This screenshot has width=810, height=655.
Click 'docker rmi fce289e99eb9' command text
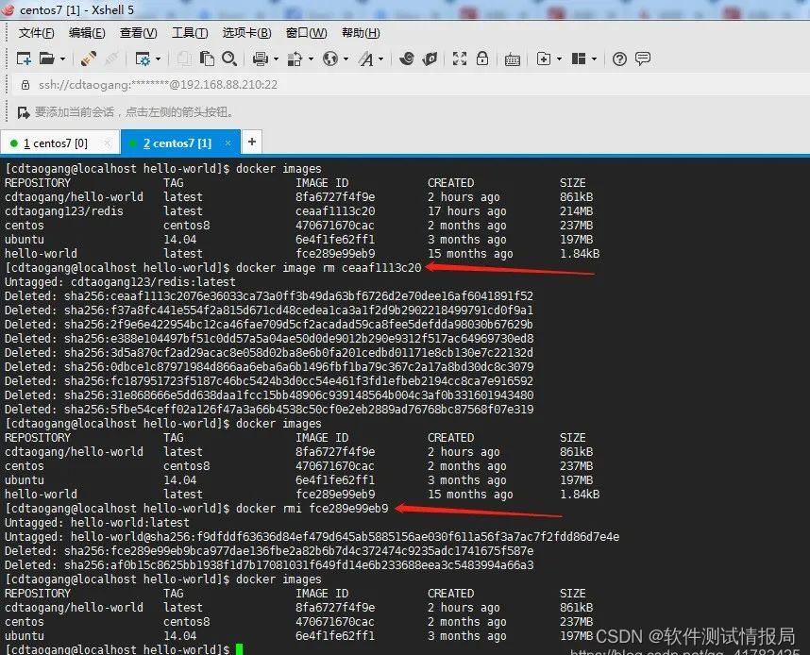pyautogui.click(x=312, y=509)
